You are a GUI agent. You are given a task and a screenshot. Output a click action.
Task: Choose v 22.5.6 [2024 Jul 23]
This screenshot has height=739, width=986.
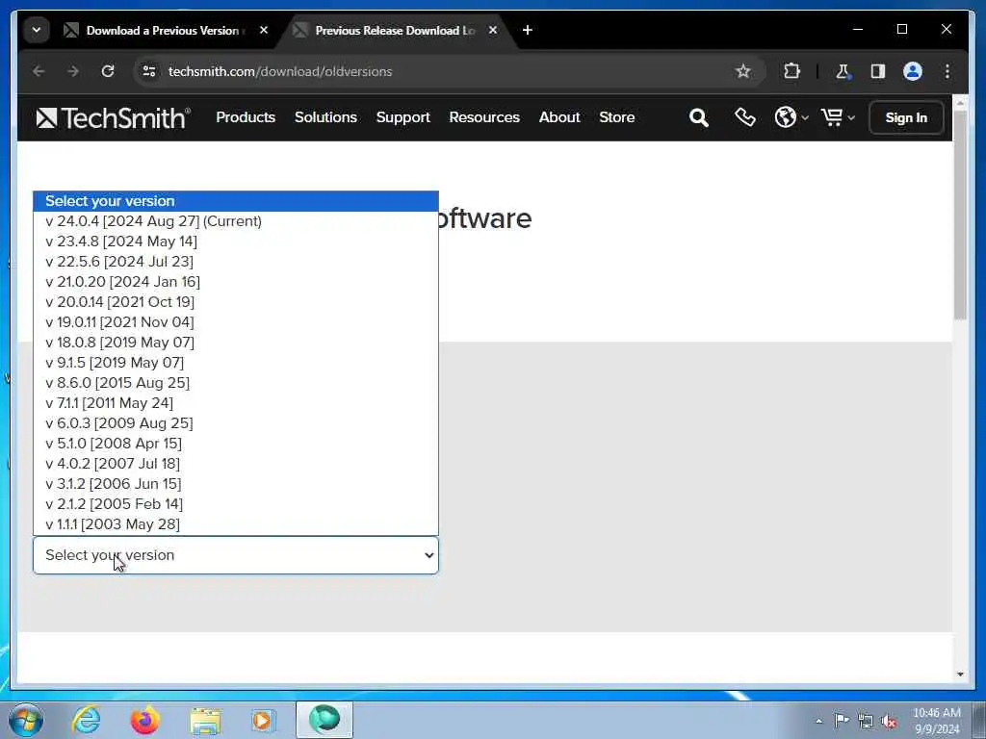[236, 262]
